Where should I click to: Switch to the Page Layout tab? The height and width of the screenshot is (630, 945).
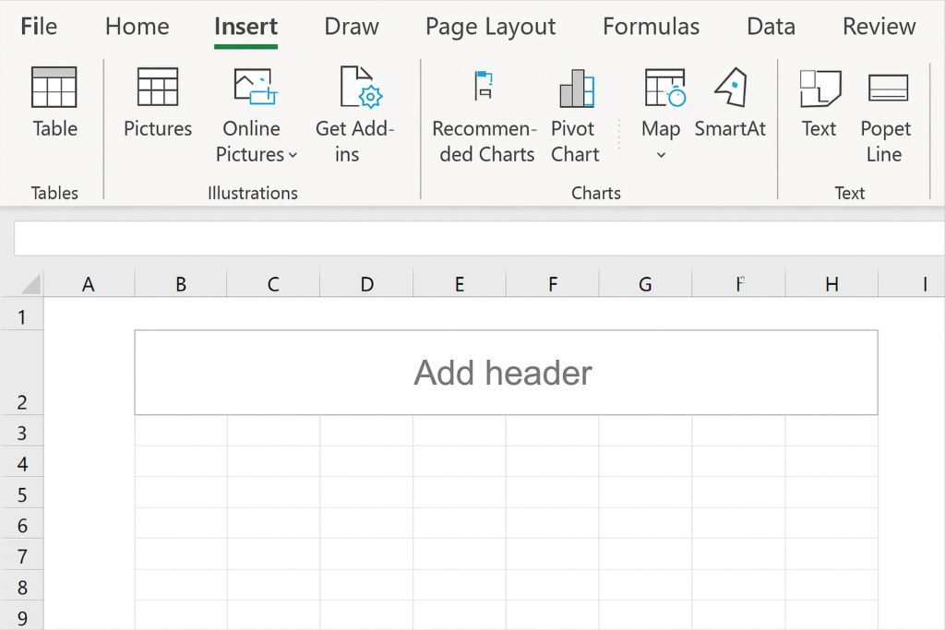pos(490,27)
